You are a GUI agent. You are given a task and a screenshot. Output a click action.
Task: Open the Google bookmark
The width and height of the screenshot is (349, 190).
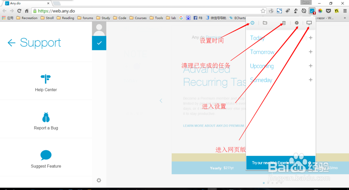(x=181, y=18)
